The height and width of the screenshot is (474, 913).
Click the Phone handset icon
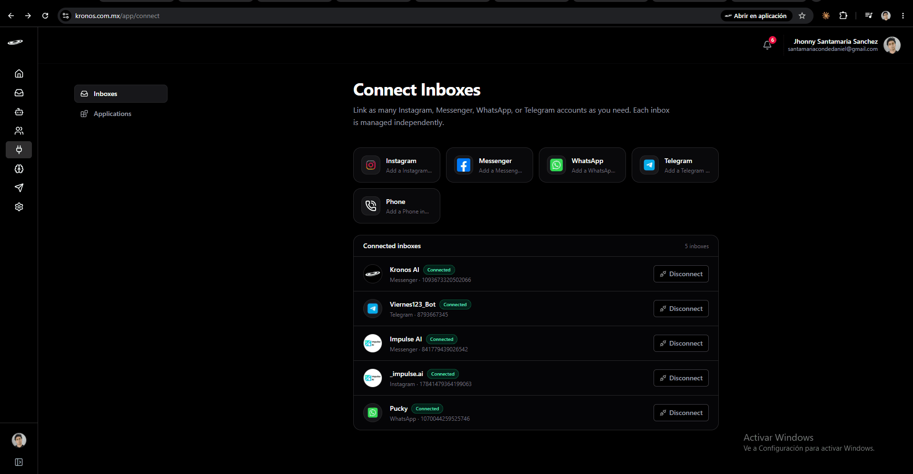point(371,206)
